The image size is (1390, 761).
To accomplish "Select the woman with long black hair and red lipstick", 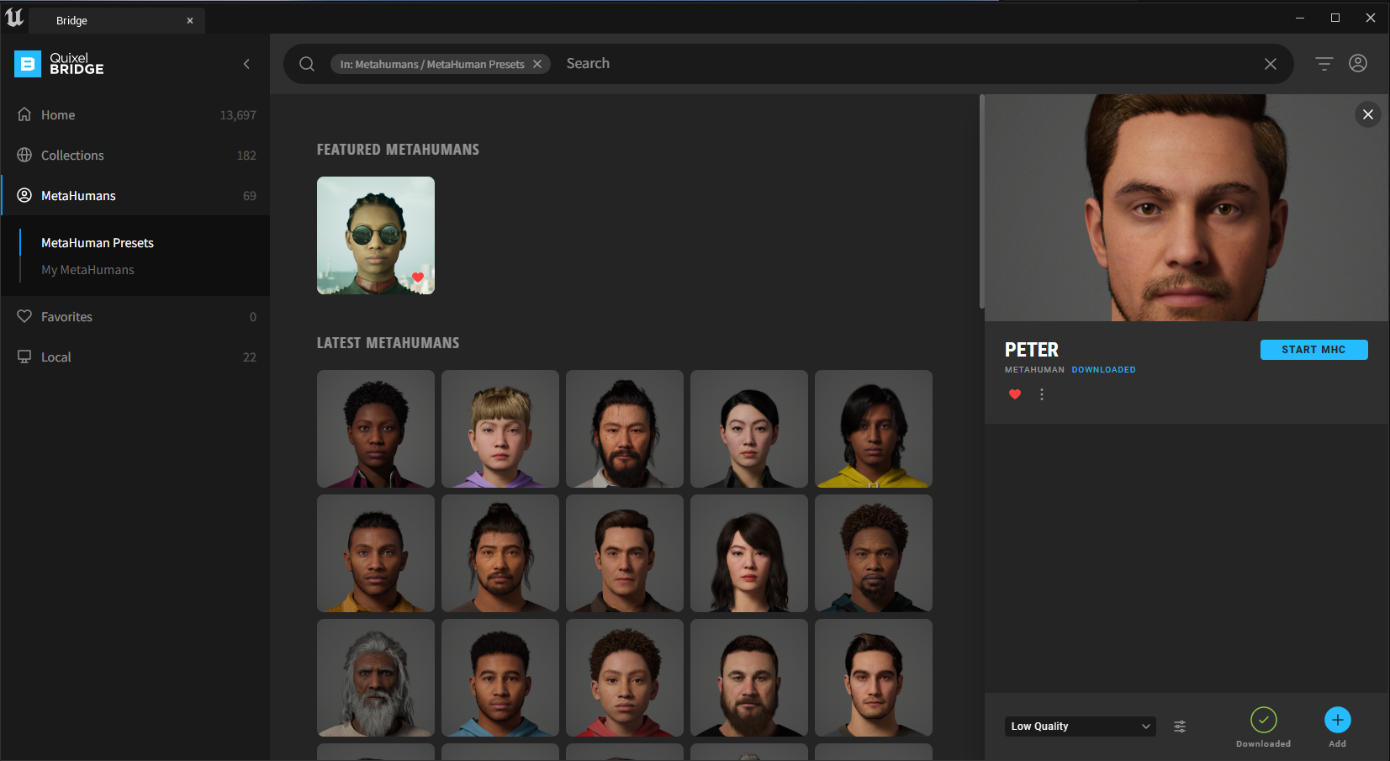I will click(749, 553).
